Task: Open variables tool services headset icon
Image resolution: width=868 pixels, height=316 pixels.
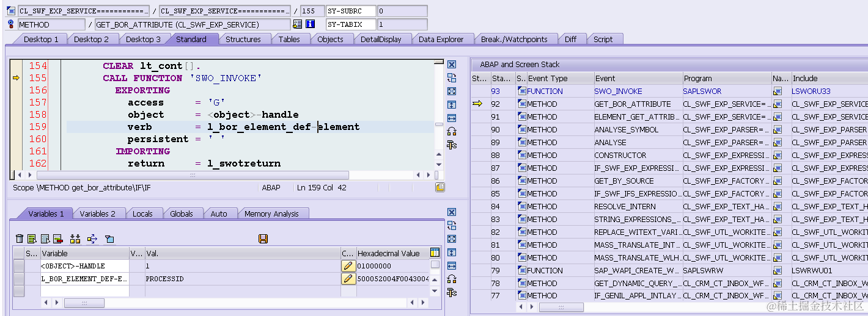Action: pos(452,279)
